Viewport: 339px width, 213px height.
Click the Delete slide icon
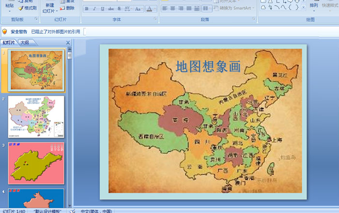(62, 8)
